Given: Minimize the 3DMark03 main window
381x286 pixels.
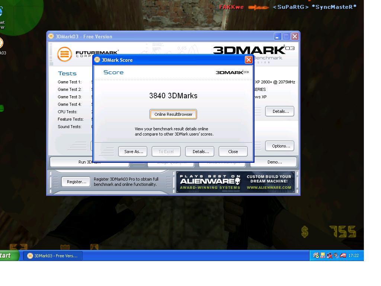Looking at the screenshot, I should (x=278, y=36).
